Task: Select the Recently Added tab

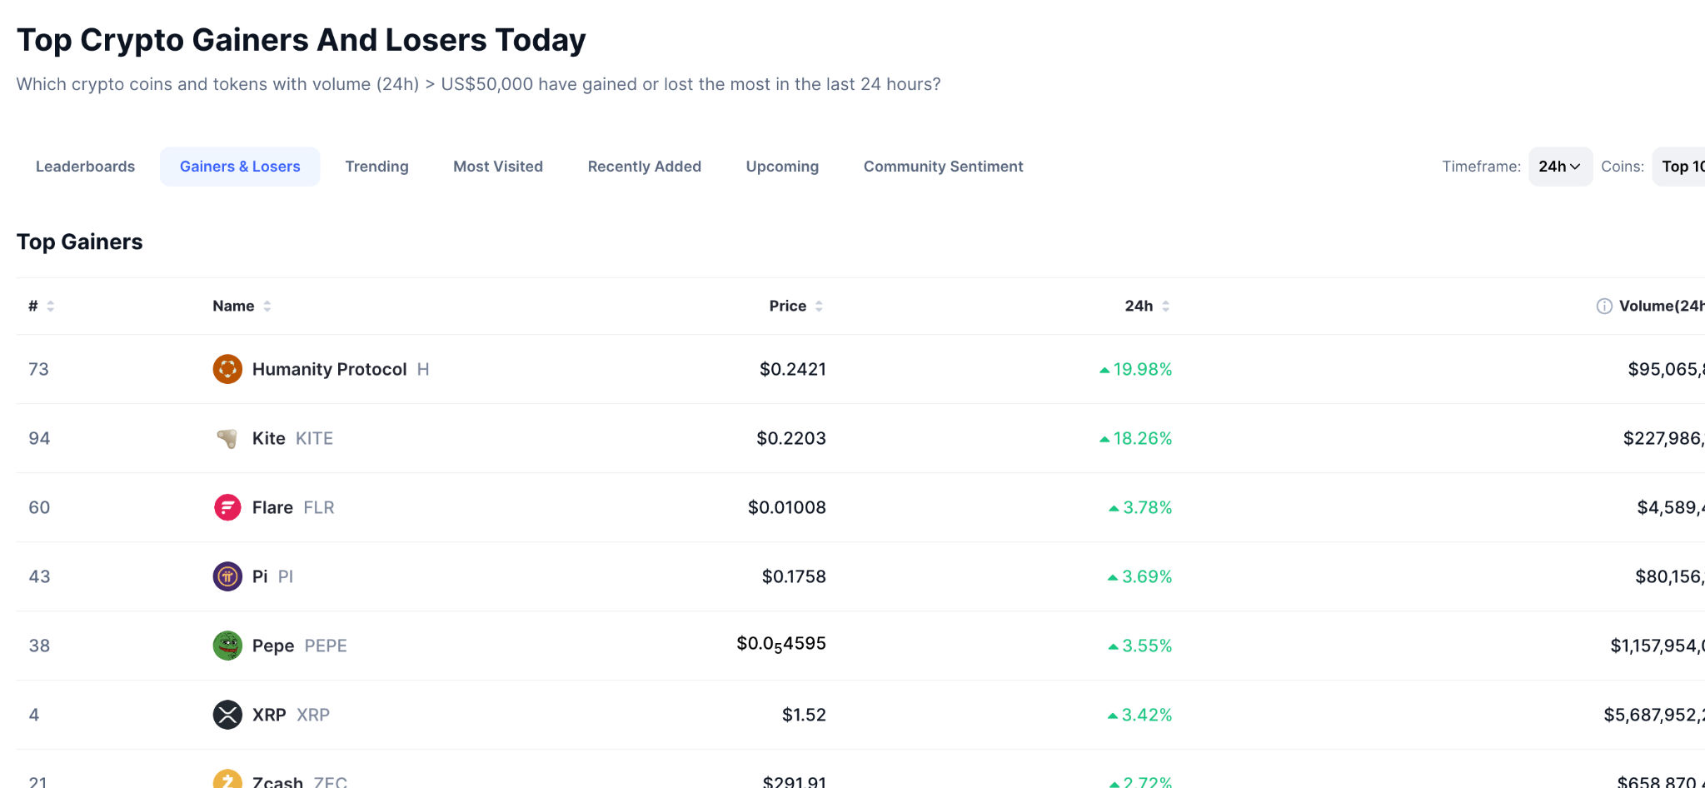Action: [x=644, y=167]
